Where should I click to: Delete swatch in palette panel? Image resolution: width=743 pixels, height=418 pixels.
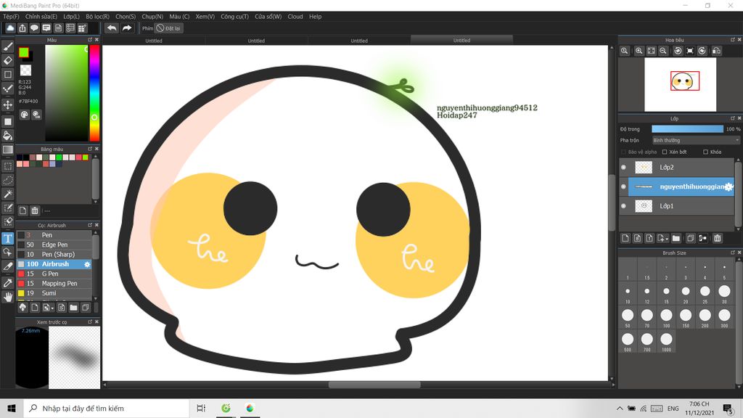pos(35,210)
